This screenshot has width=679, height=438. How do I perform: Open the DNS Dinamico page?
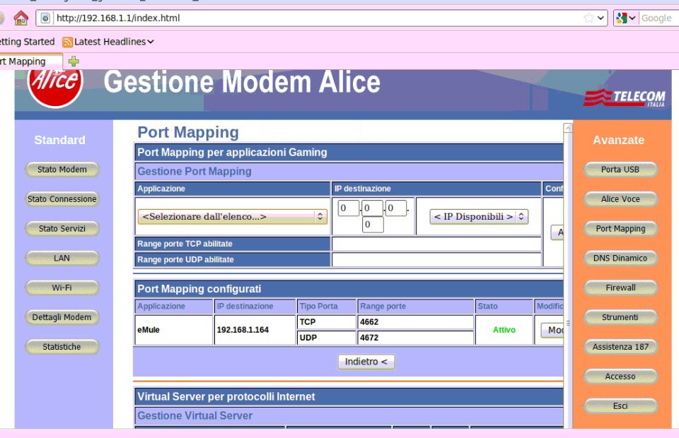[x=620, y=258]
